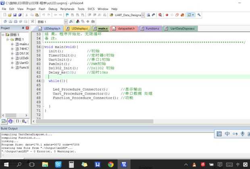Click the editor scroll left arrow
The width and height of the screenshot is (250, 169).
[33, 121]
